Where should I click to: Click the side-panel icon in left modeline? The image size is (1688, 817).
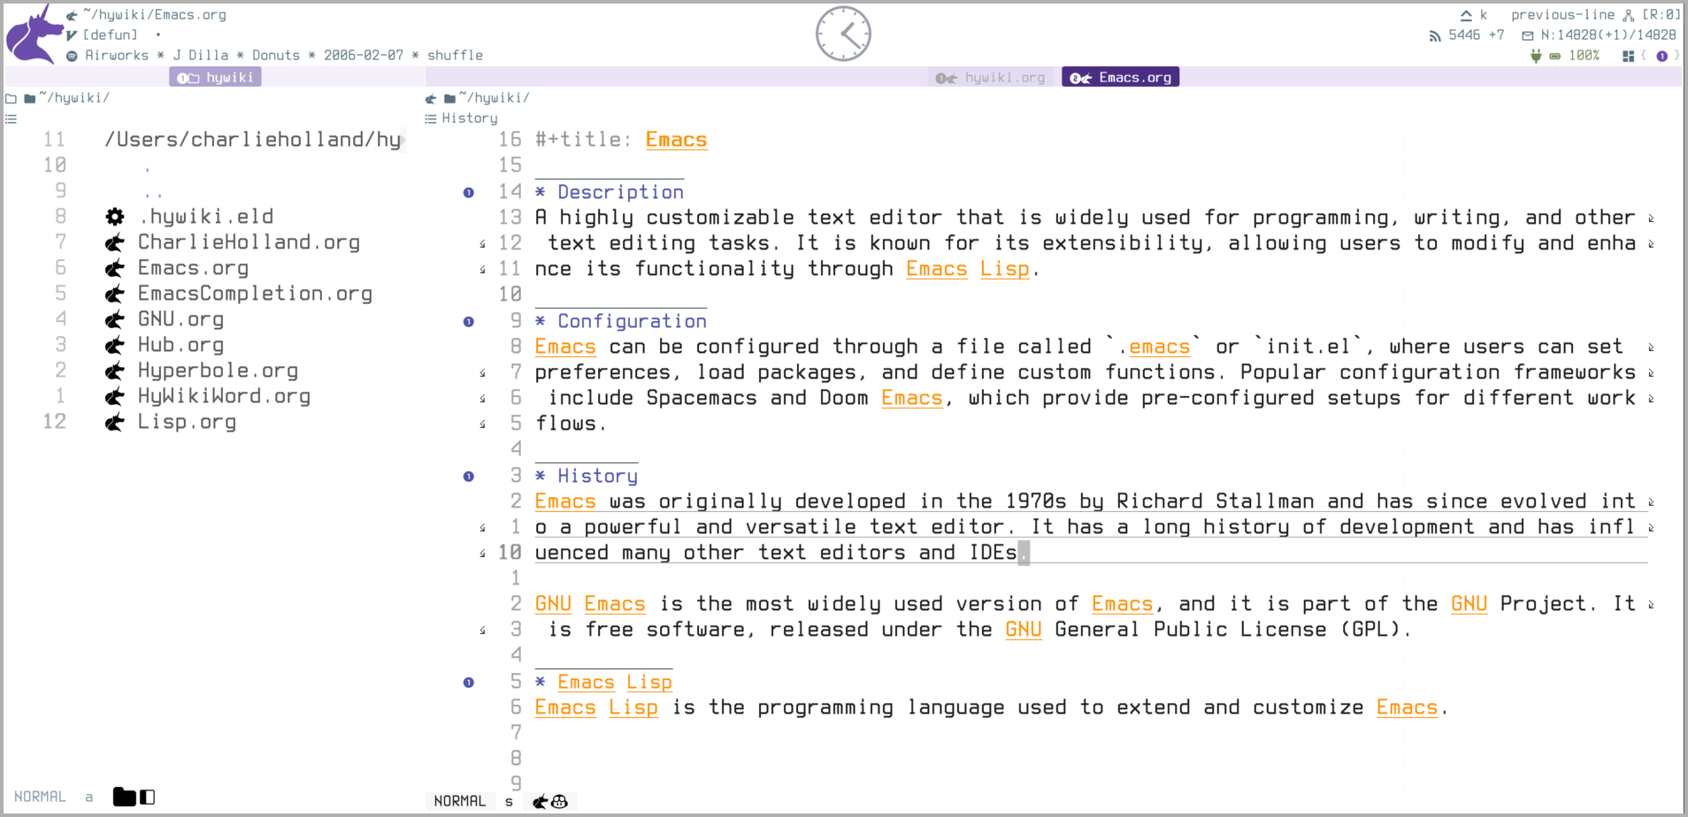coord(148,797)
